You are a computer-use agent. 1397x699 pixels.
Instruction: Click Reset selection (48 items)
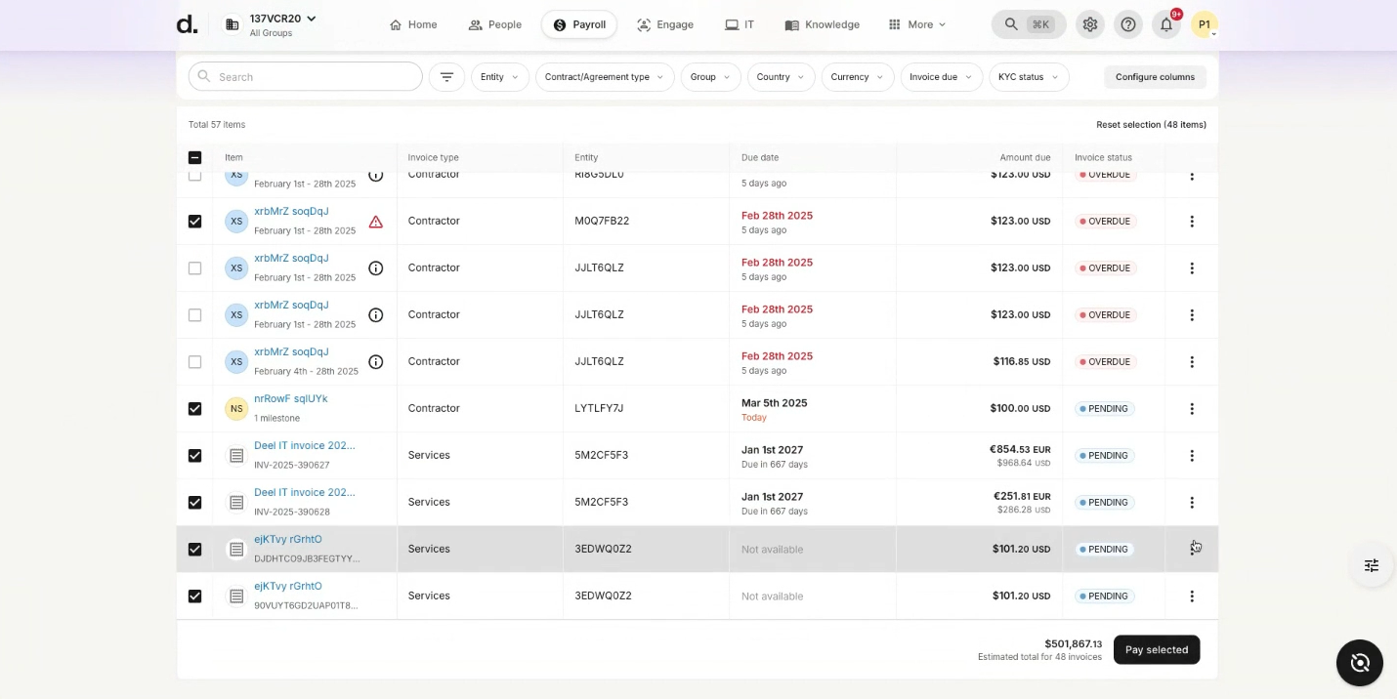[1151, 125]
